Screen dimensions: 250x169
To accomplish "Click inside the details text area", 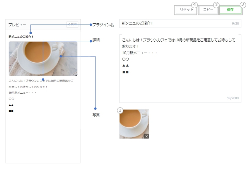I will coord(180,80).
